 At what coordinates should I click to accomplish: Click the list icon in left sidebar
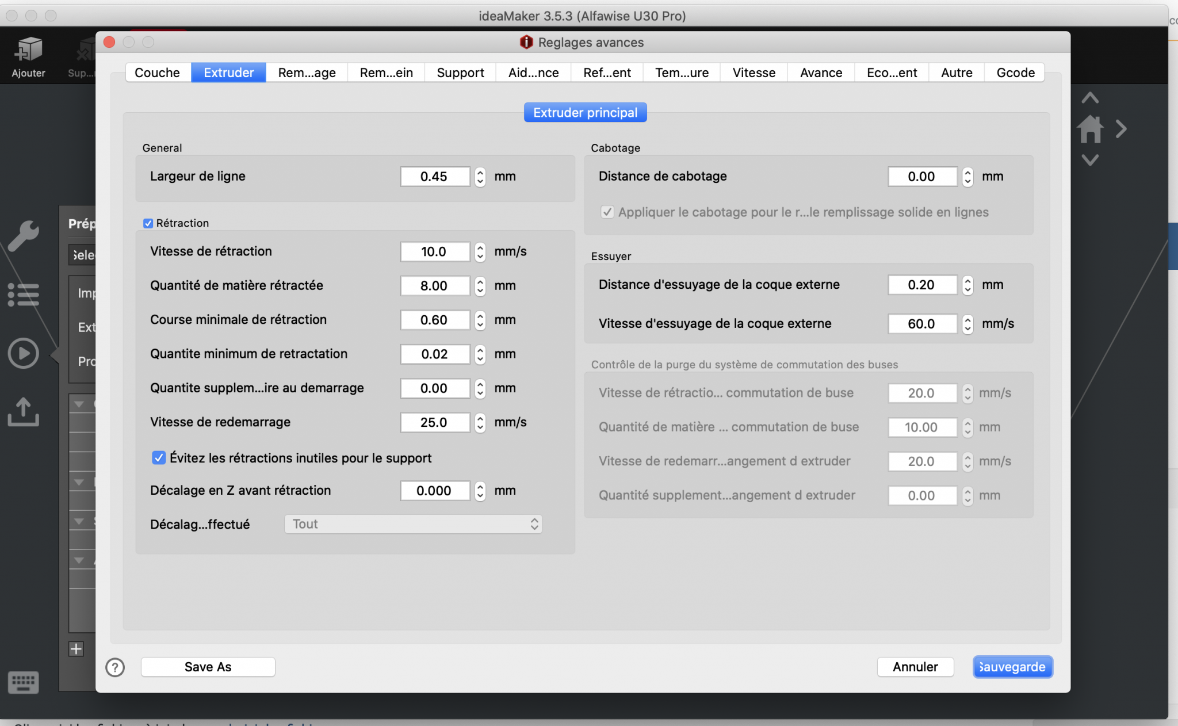click(24, 295)
